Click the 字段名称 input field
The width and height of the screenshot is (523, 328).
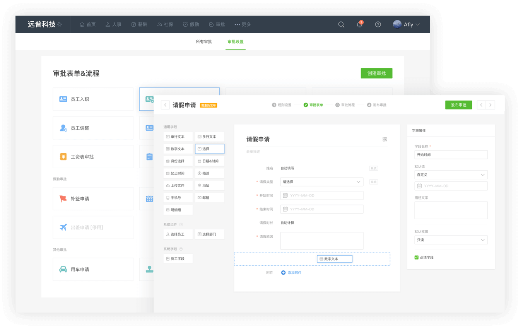tap(451, 155)
